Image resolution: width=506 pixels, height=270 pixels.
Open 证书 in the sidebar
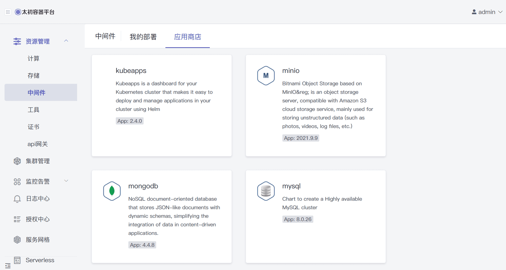click(34, 127)
